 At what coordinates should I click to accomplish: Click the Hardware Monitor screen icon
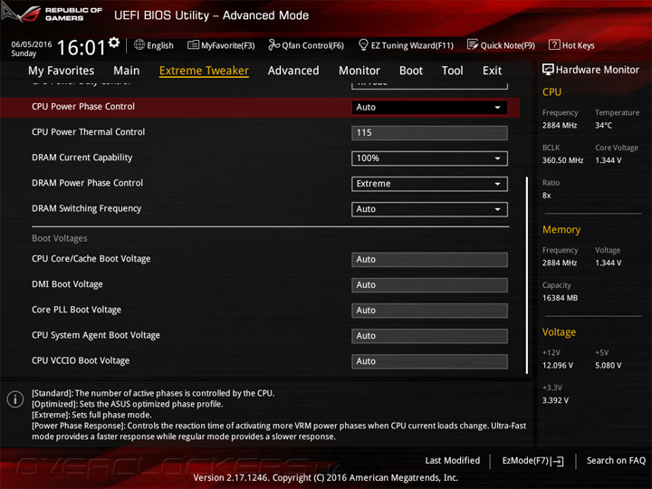[x=548, y=70]
